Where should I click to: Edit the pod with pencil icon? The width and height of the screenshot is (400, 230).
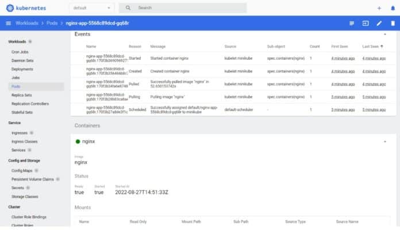379,23
